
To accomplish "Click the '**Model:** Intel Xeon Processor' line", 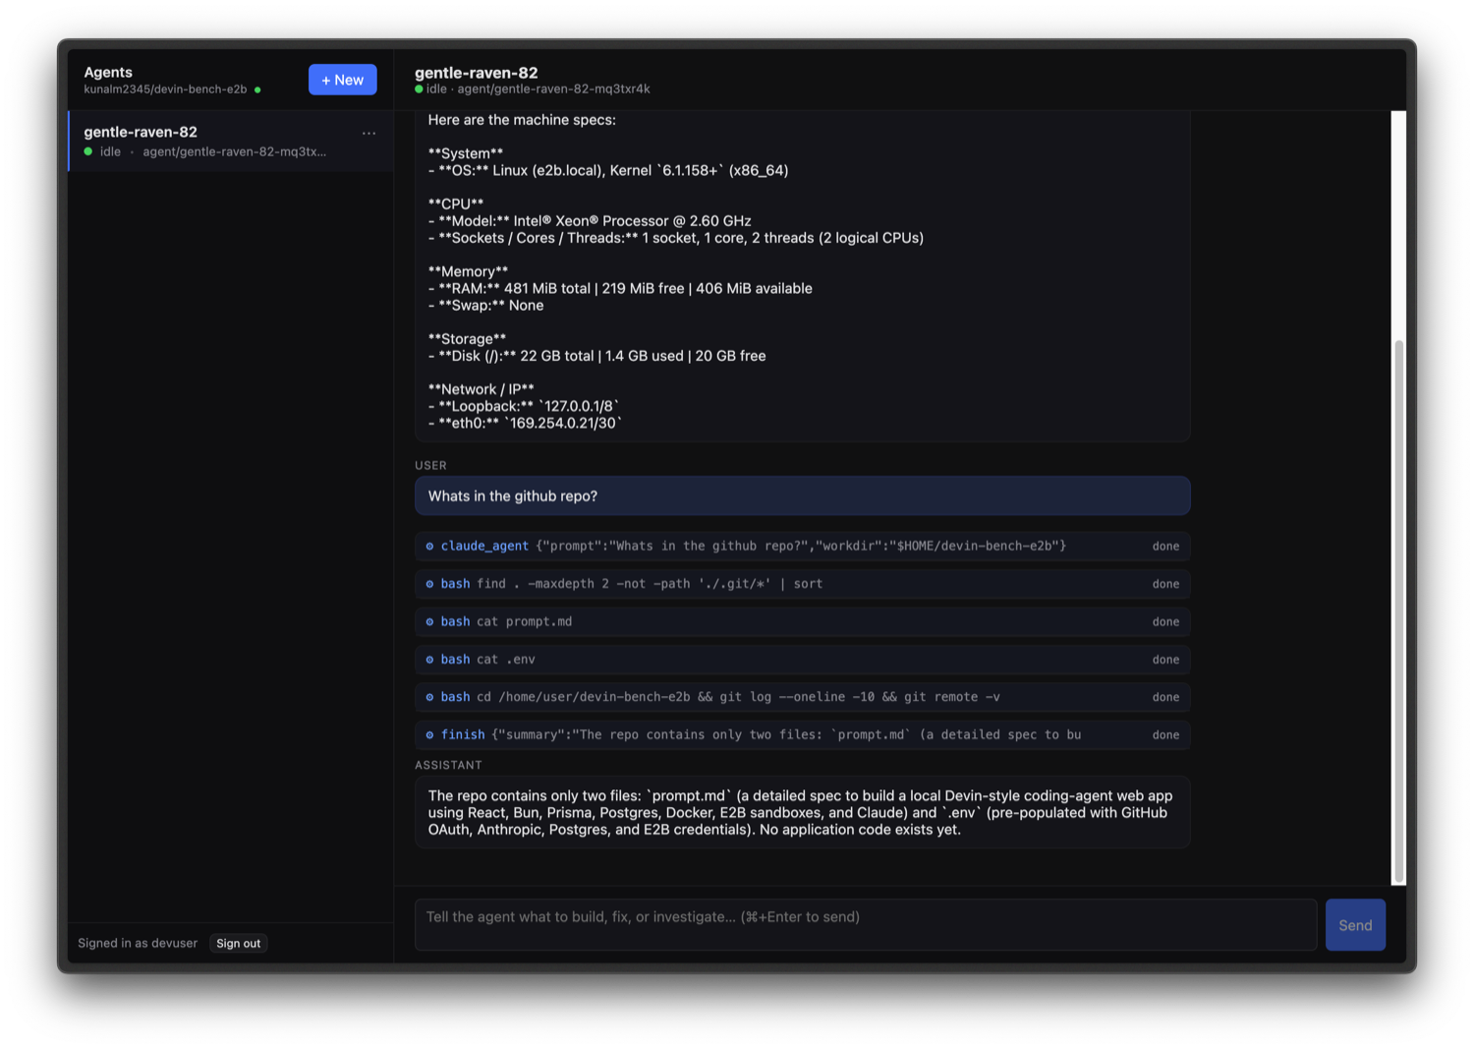I will [x=590, y=220].
